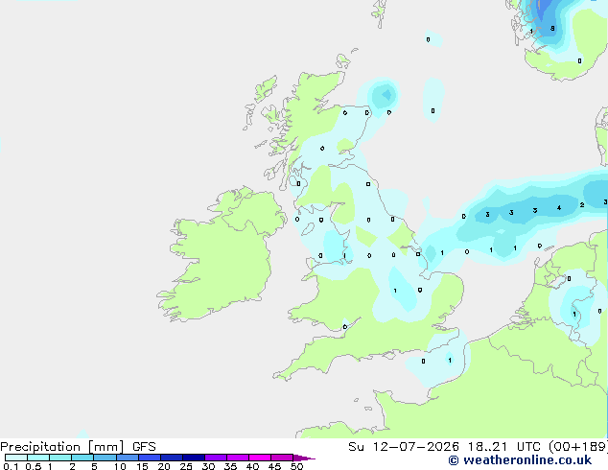
Task: Select the 30–35 mm purple legend swatch
Action: point(216,458)
